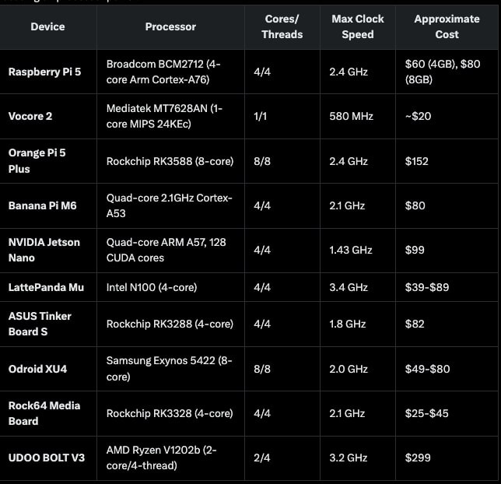Click 4/4 in the ASUS Tinker Board S row
Screen dimensions: 501x484
[x=262, y=324]
